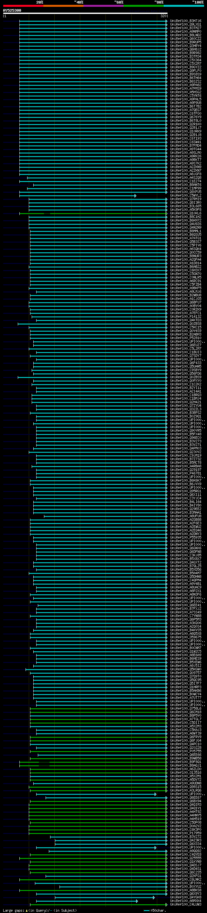This screenshot has width=207, height=913.
Task: Open the UniRef100_Q6OCZ2 hit label
Action: pyautogui.click(x=186, y=39)
